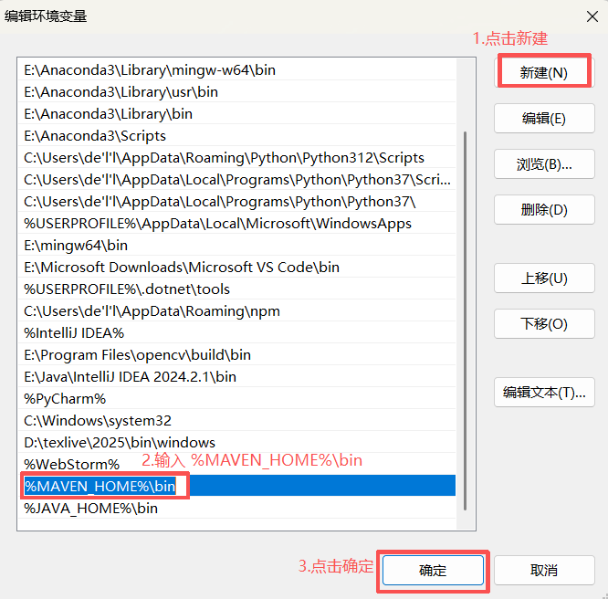Confirm changes with 确定 button

pyautogui.click(x=433, y=571)
